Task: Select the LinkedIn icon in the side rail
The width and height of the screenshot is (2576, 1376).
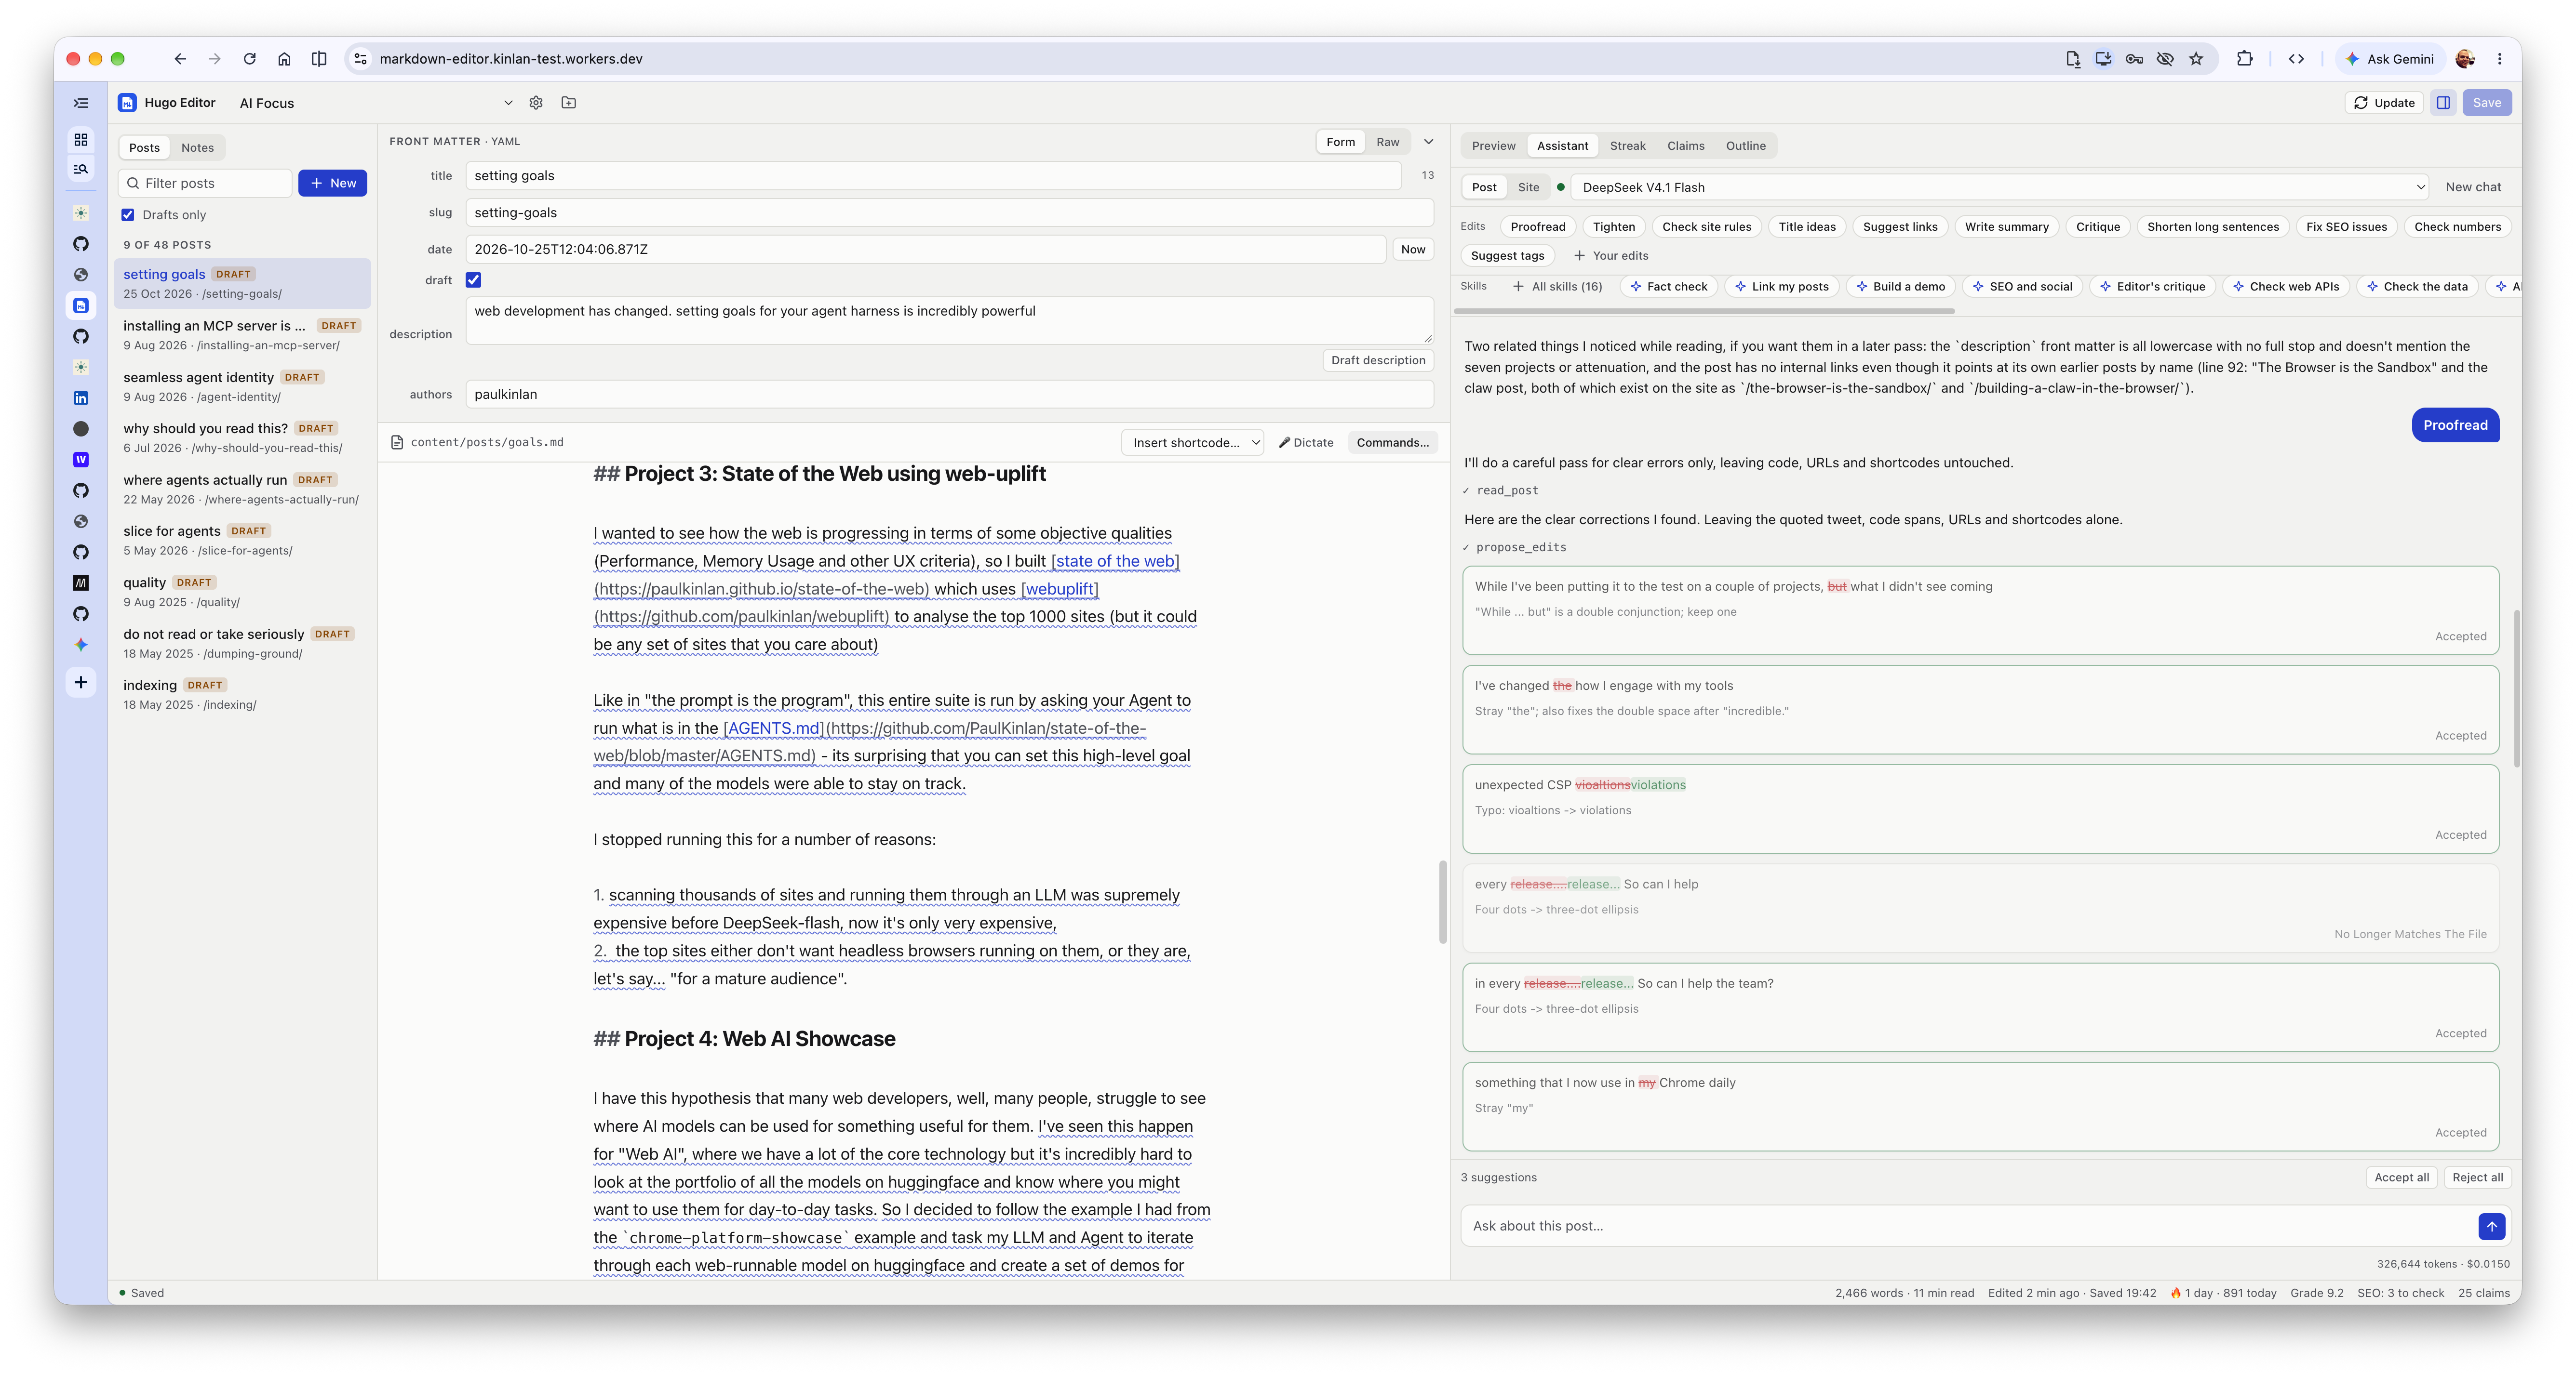Action: coord(81,397)
